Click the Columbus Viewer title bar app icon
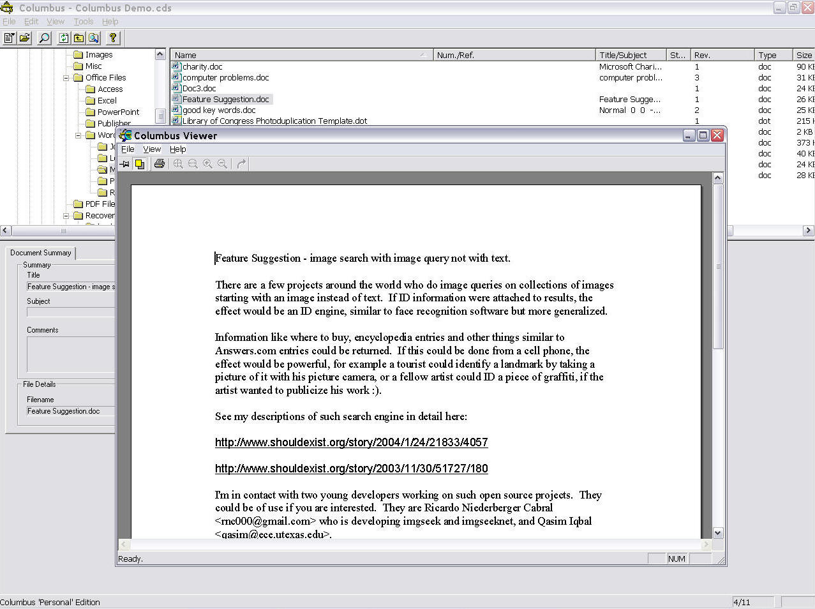 click(x=125, y=135)
